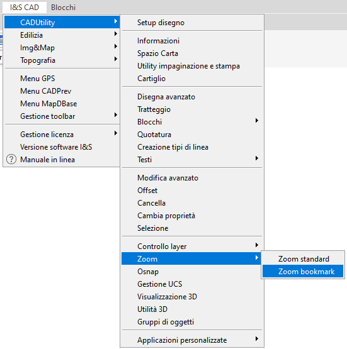347x349 pixels.
Task: Expand Applicazioni personalizzate submenu
Action: point(191,340)
